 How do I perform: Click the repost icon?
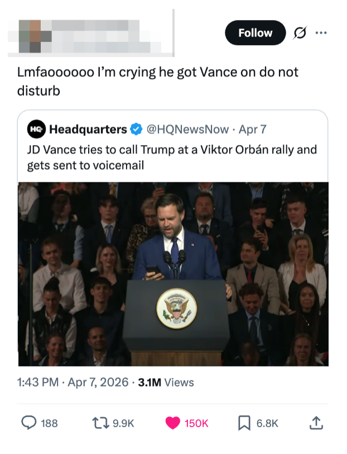[100, 423]
